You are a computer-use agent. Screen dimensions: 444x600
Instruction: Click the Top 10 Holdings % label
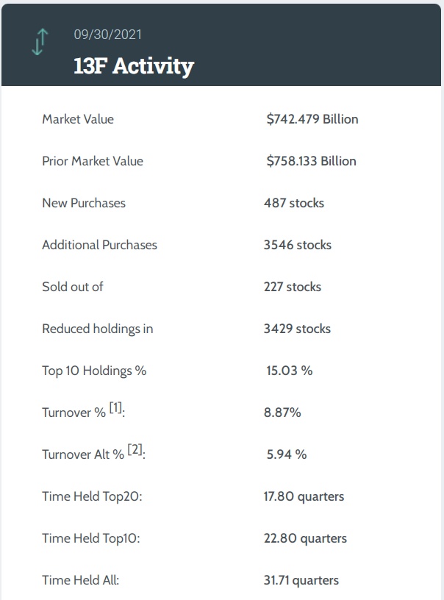(x=94, y=371)
